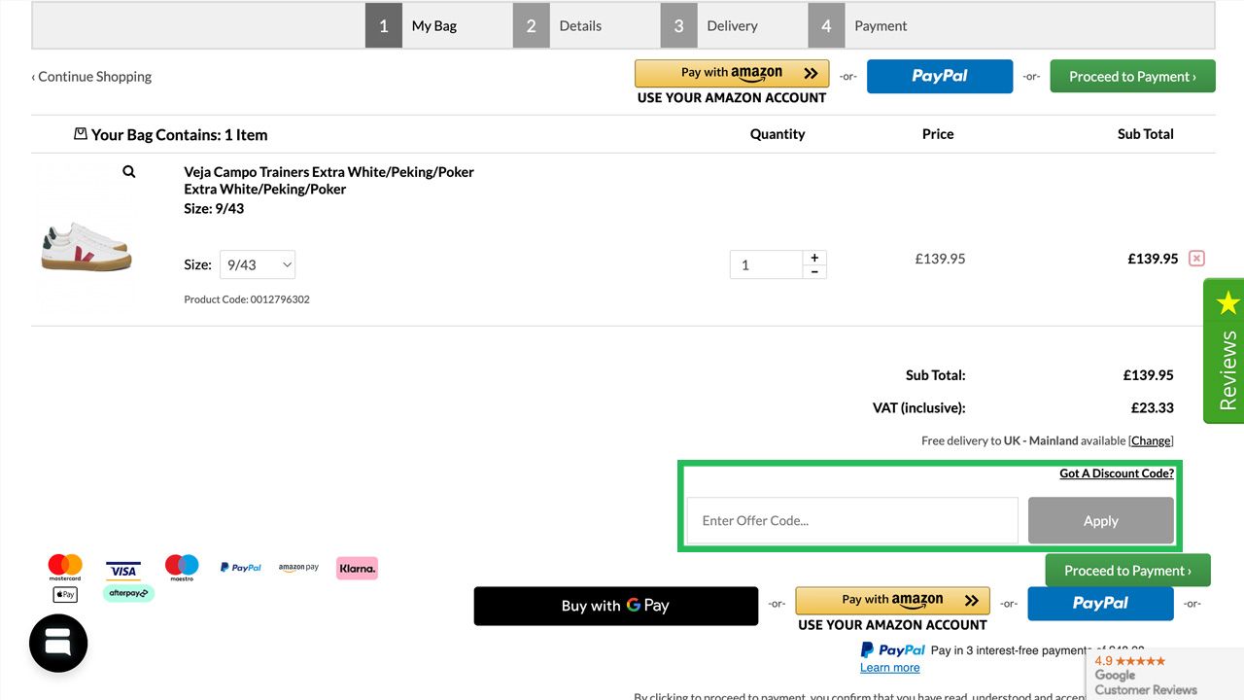
Task: Click the Amazon Pay logo in payment icons
Action: tap(298, 568)
